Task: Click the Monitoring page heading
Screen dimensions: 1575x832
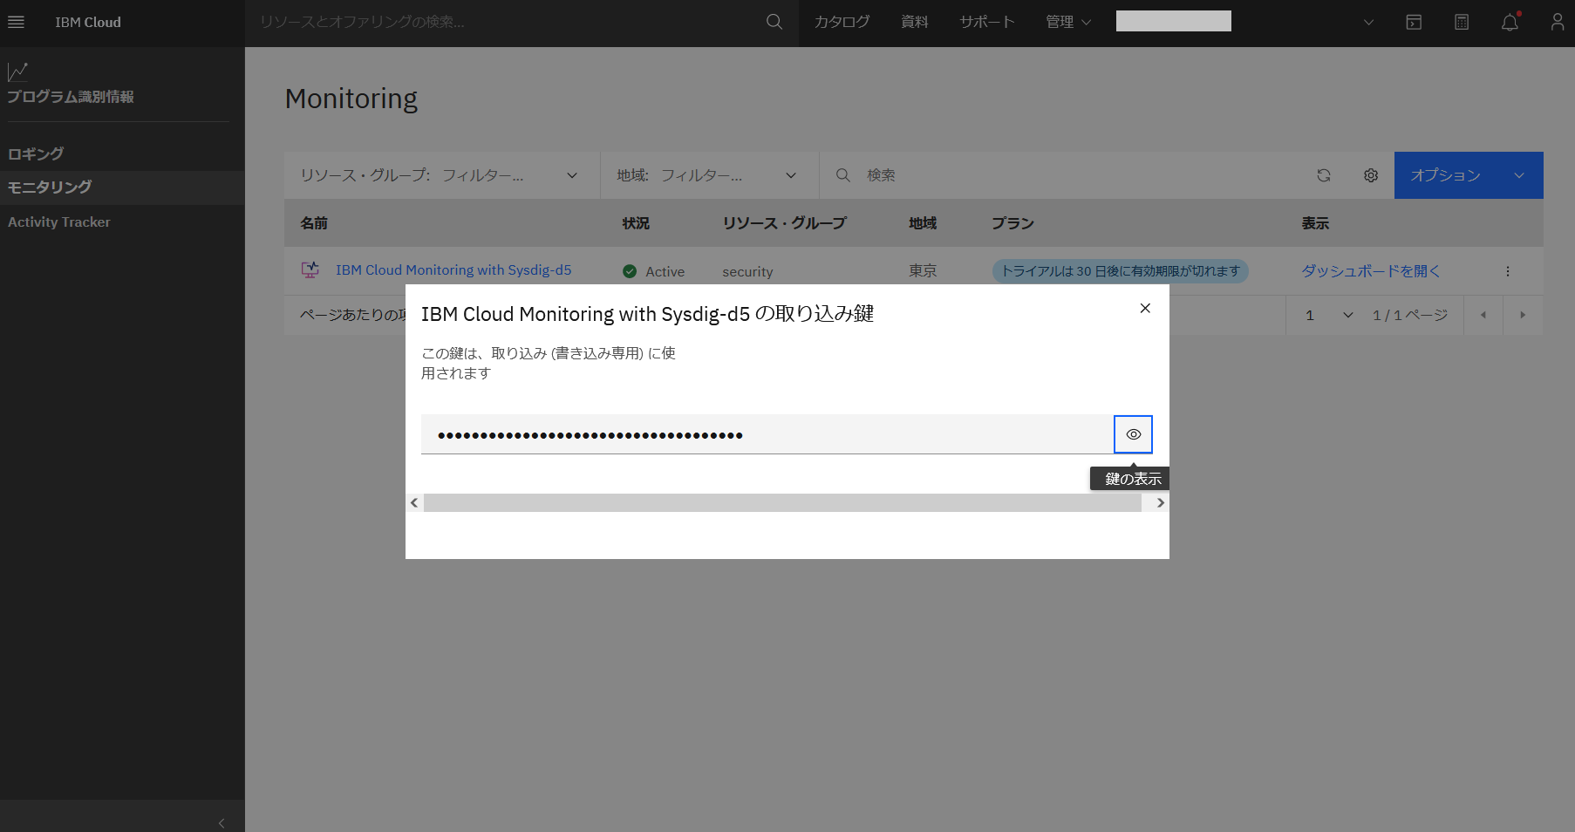Action: 351,99
